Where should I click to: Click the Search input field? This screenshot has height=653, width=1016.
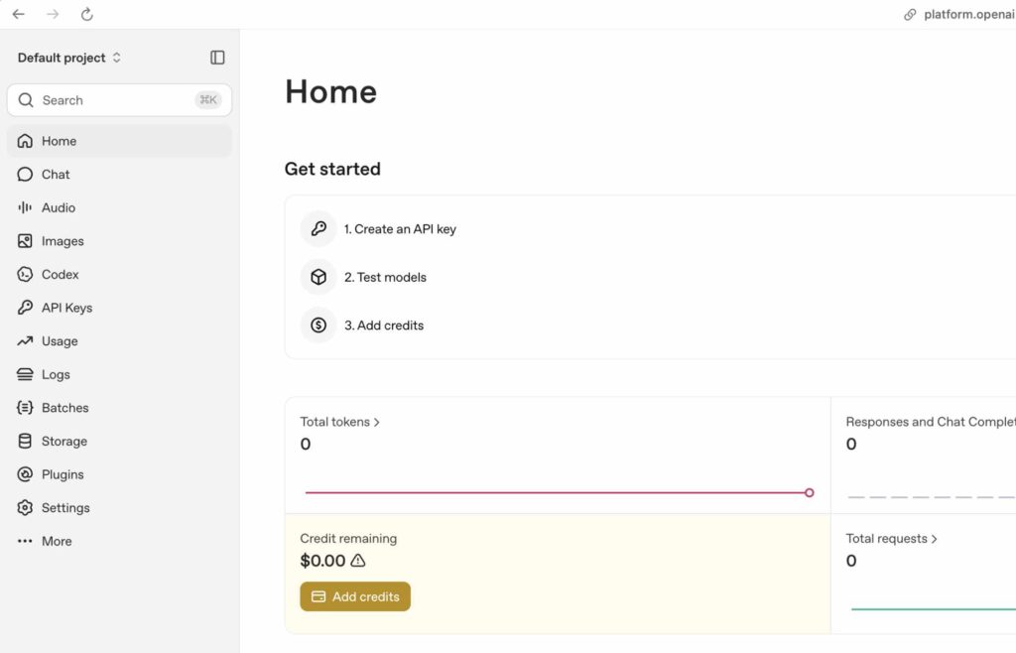[119, 100]
